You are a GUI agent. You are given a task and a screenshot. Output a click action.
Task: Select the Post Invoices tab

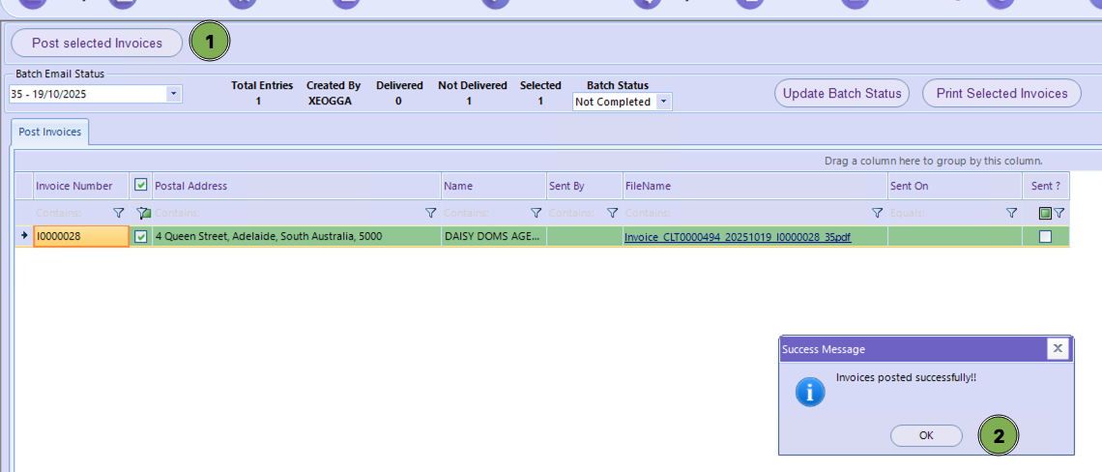[50, 132]
